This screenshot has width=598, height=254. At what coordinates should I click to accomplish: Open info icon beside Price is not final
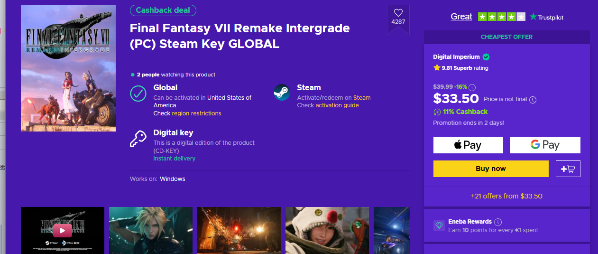tap(533, 100)
